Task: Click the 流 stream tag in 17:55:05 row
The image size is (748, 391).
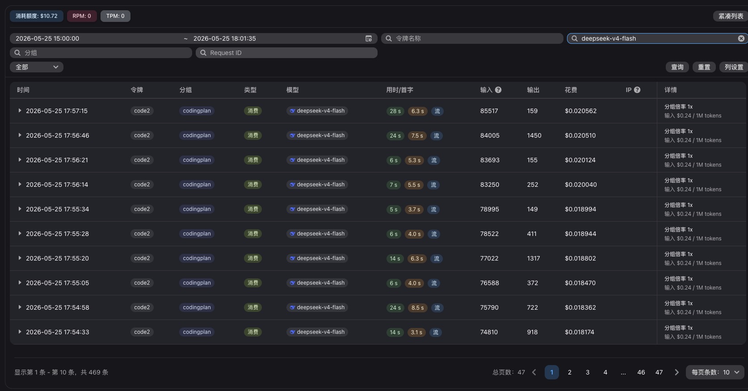Action: (x=434, y=283)
